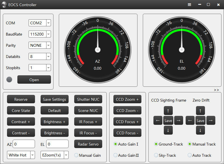Click up arrow under CCD Sighting Frame
224x164 pixels.
click(x=168, y=111)
